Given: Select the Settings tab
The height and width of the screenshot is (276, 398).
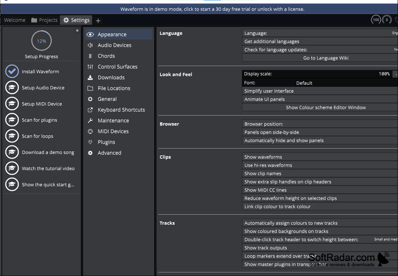Looking at the screenshot, I should coord(77,20).
